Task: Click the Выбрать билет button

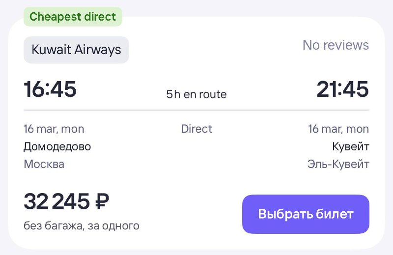Action: click(x=306, y=214)
